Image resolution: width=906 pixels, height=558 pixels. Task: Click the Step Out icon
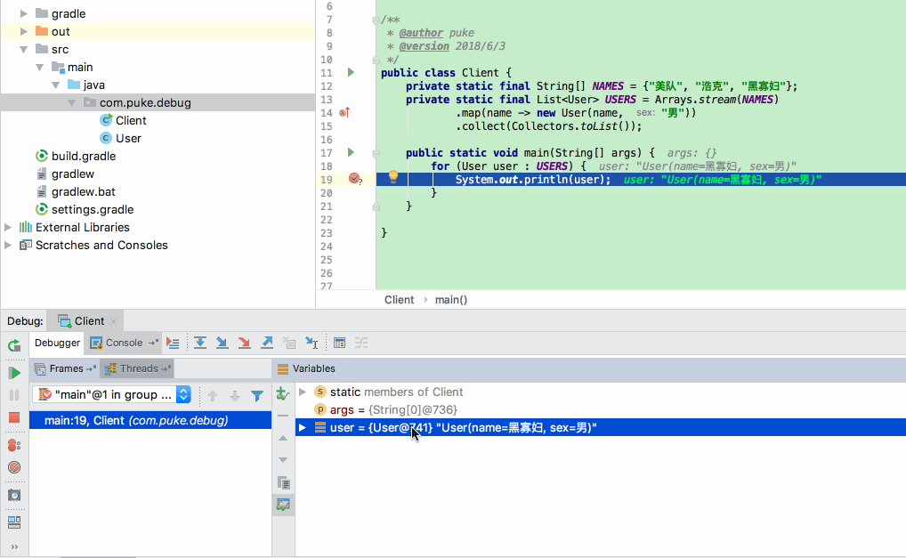(267, 343)
